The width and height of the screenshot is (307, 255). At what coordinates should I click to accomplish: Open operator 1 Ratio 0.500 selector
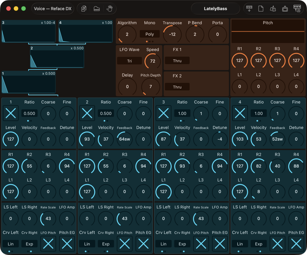tap(29, 113)
